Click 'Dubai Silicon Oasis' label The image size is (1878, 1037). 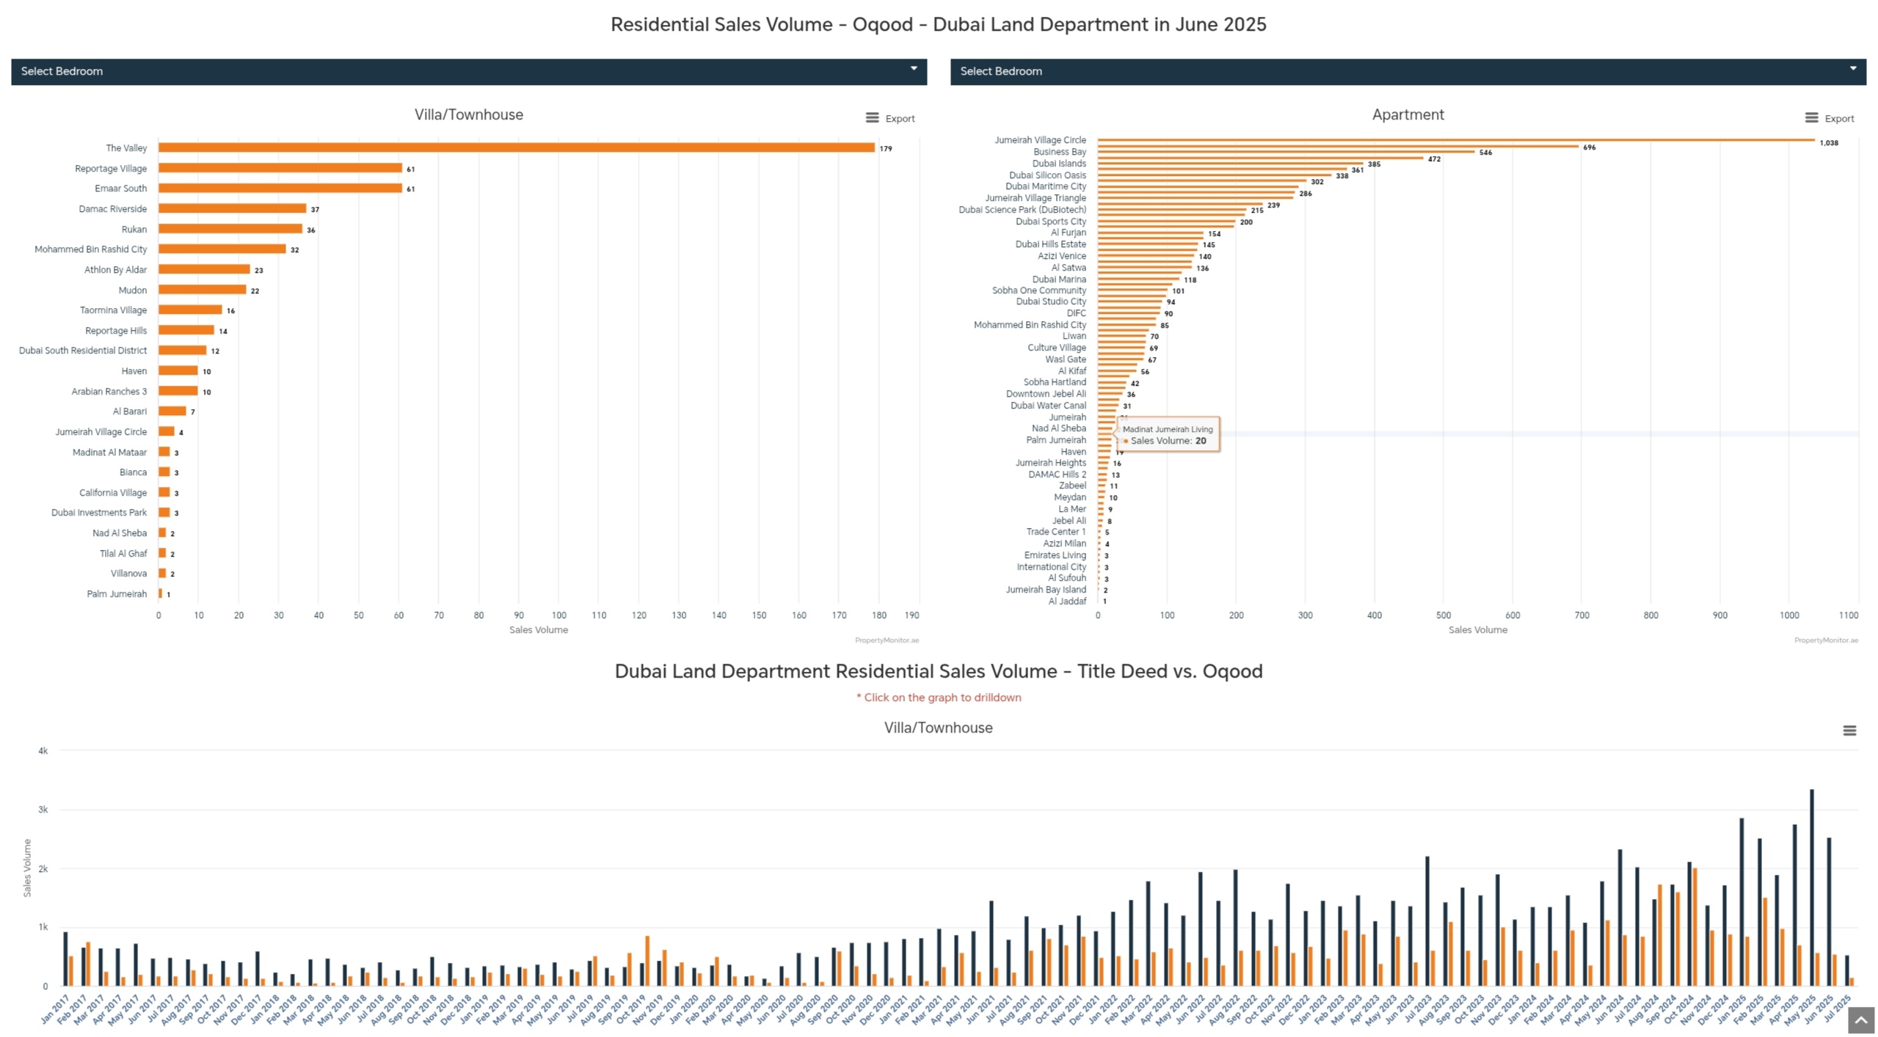click(x=1047, y=175)
